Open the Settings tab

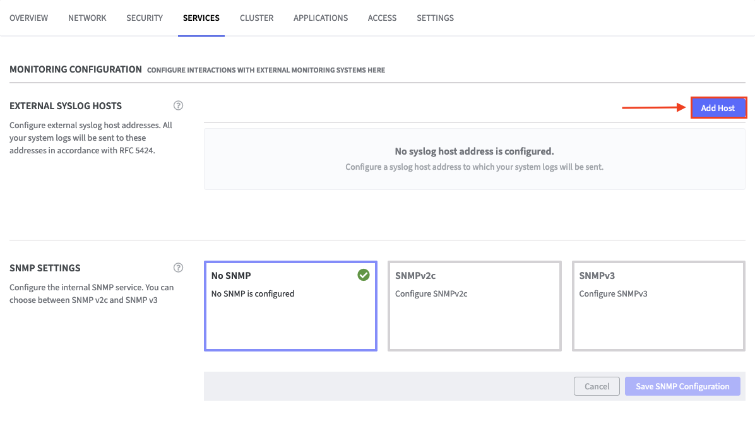[435, 18]
